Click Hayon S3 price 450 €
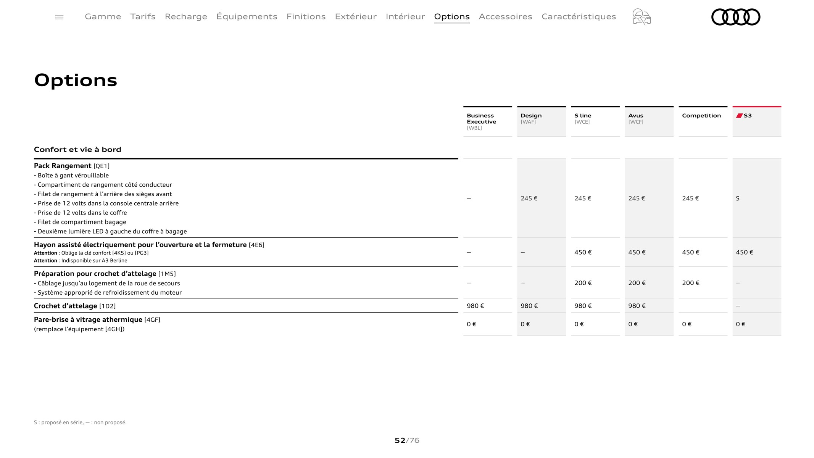The image size is (814, 458). point(745,252)
